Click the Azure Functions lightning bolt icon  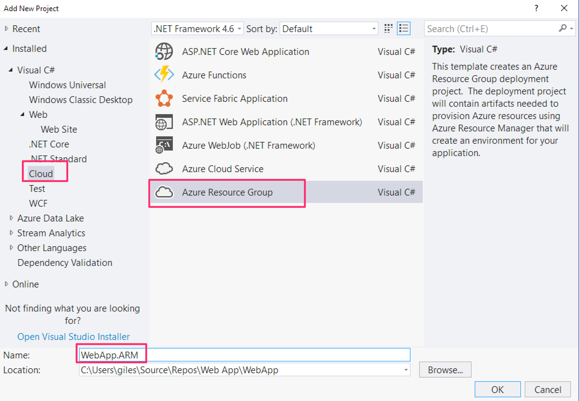164,75
